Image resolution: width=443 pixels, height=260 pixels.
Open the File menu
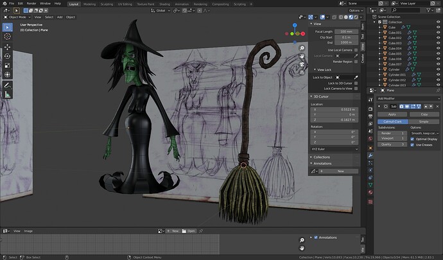coord(12,3)
